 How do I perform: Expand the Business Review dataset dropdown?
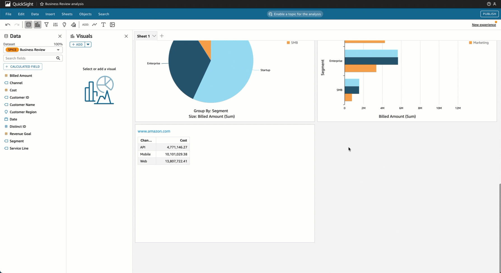(x=58, y=50)
